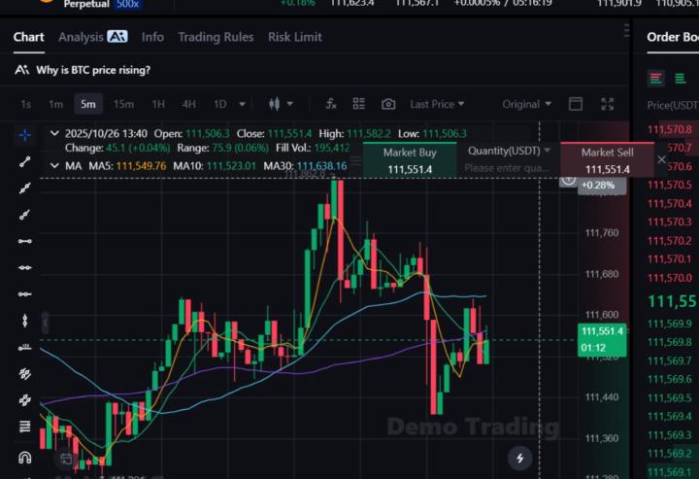Open the AI icon beside Why is BTC price rising

click(22, 70)
